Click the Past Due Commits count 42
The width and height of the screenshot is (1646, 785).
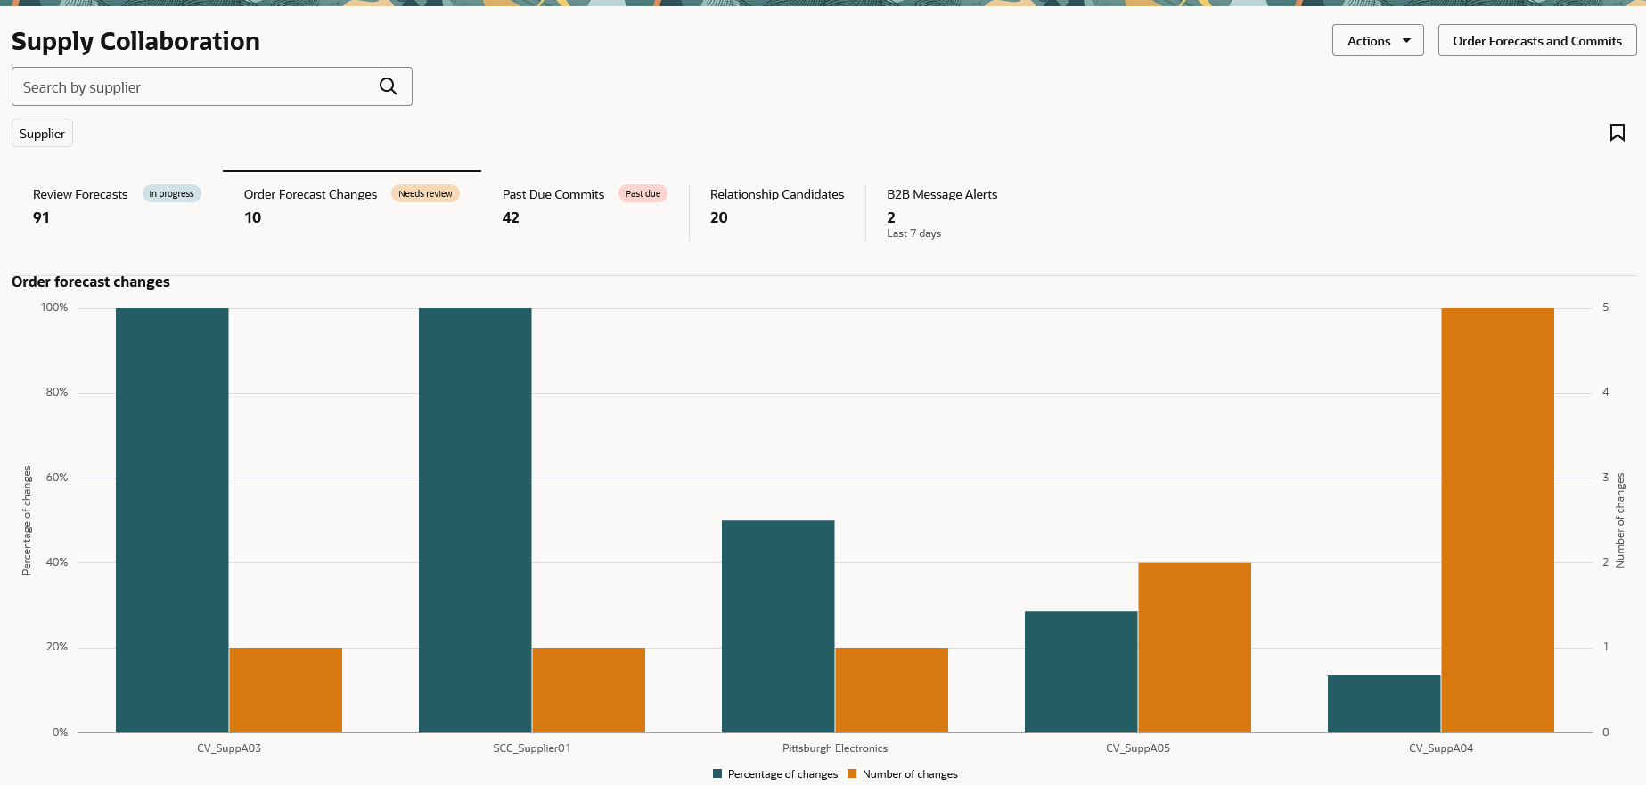tap(511, 217)
